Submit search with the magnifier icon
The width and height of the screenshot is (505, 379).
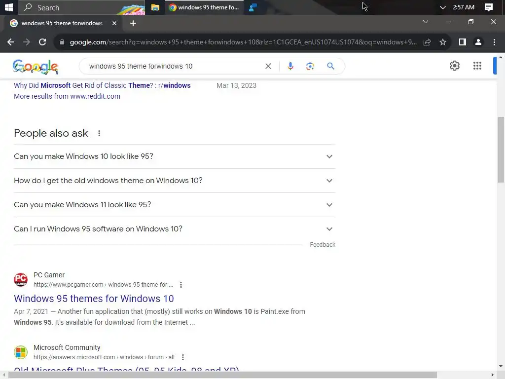[x=330, y=66]
